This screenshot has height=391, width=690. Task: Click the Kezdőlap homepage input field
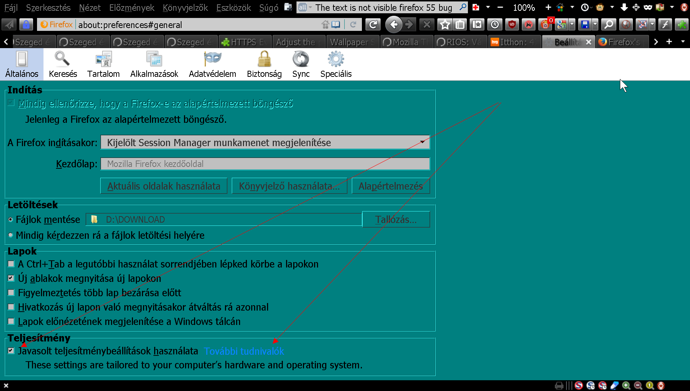tap(265, 164)
